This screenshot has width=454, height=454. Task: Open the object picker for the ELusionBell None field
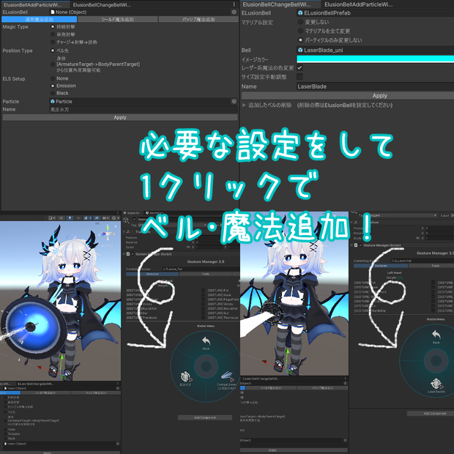(x=234, y=12)
